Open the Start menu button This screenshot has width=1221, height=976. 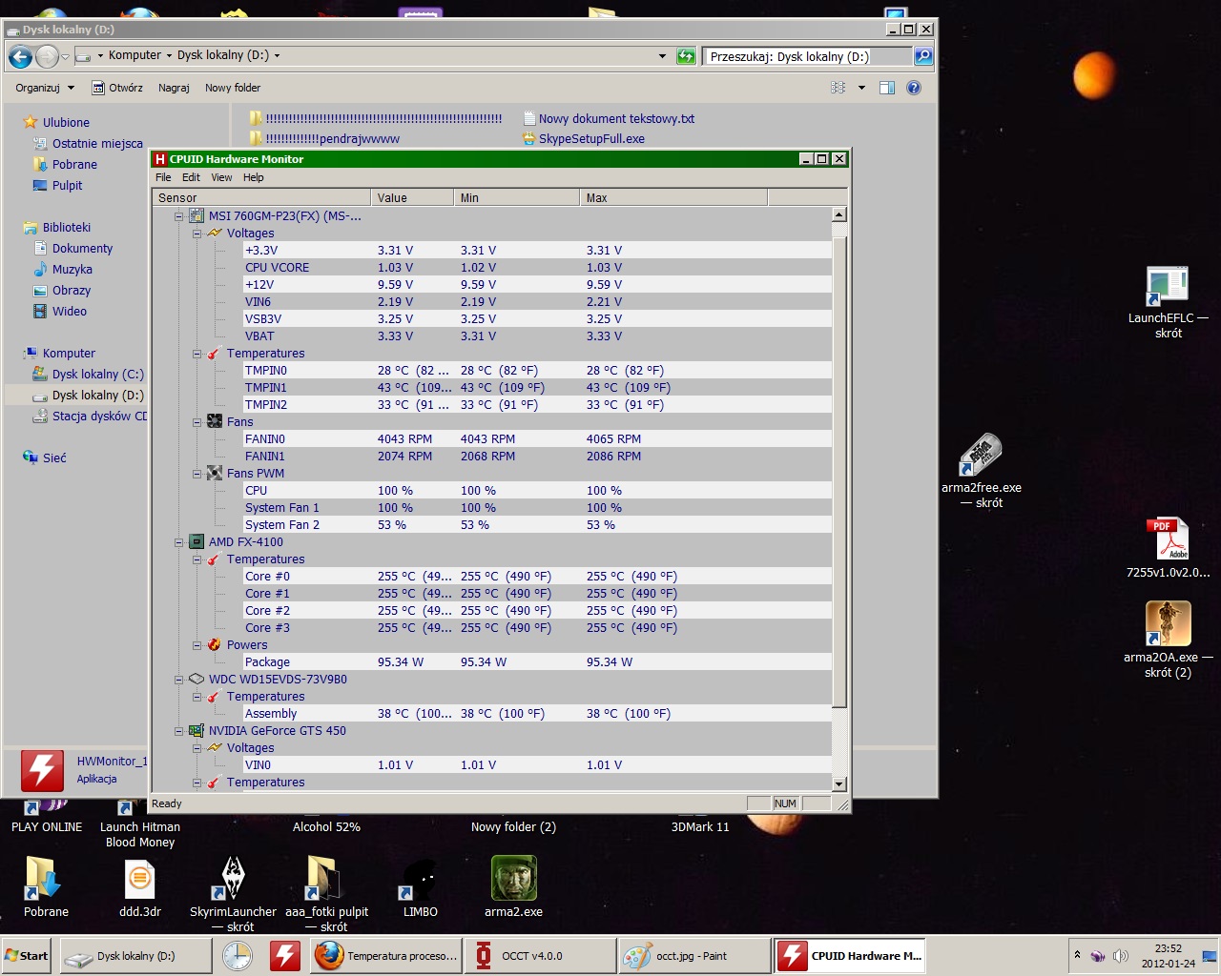point(27,956)
